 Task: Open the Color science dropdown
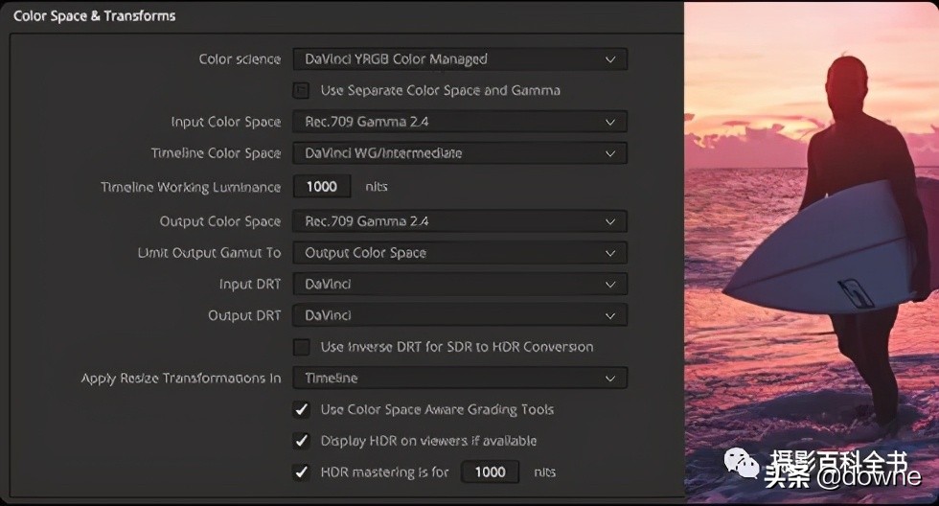click(x=459, y=59)
